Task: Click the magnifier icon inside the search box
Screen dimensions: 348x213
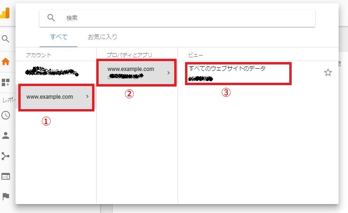Action: pyautogui.click(x=51, y=17)
